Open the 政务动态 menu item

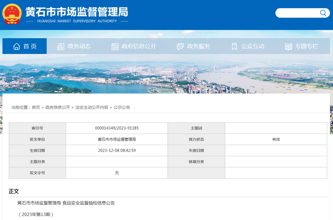(79, 47)
